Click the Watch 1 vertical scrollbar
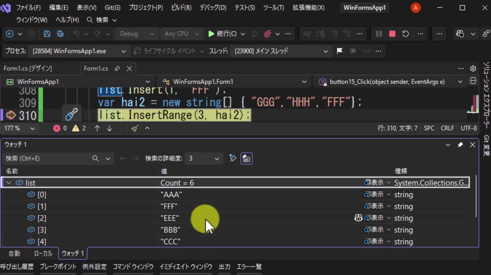The height and width of the screenshot is (275, 491). (x=476, y=196)
